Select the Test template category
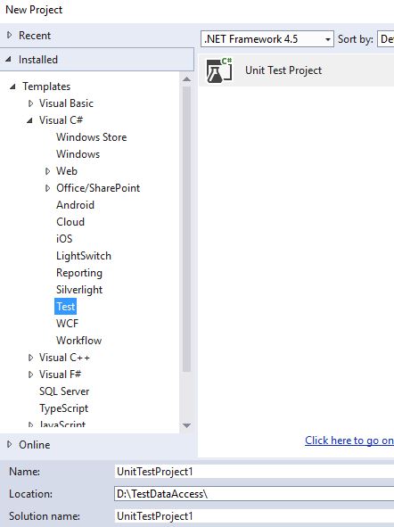 pyautogui.click(x=65, y=307)
